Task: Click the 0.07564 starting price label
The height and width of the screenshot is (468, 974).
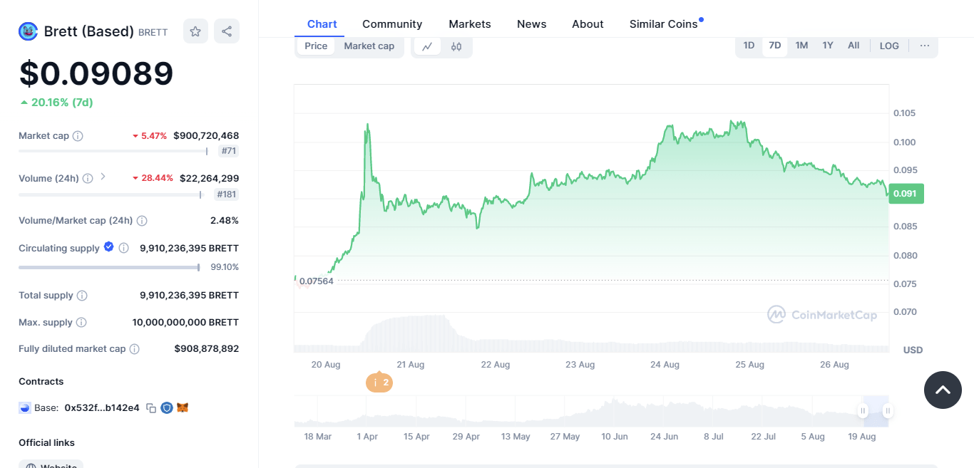Action: tap(316, 281)
